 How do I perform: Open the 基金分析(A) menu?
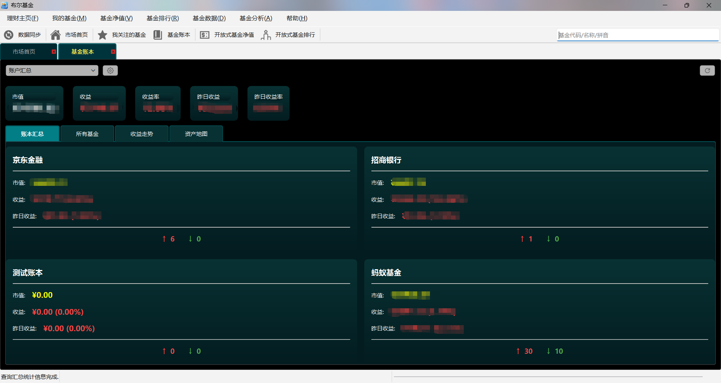pyautogui.click(x=256, y=18)
